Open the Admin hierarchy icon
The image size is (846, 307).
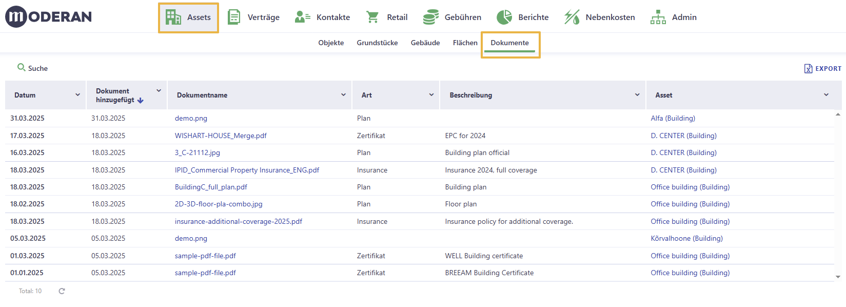pyautogui.click(x=658, y=17)
